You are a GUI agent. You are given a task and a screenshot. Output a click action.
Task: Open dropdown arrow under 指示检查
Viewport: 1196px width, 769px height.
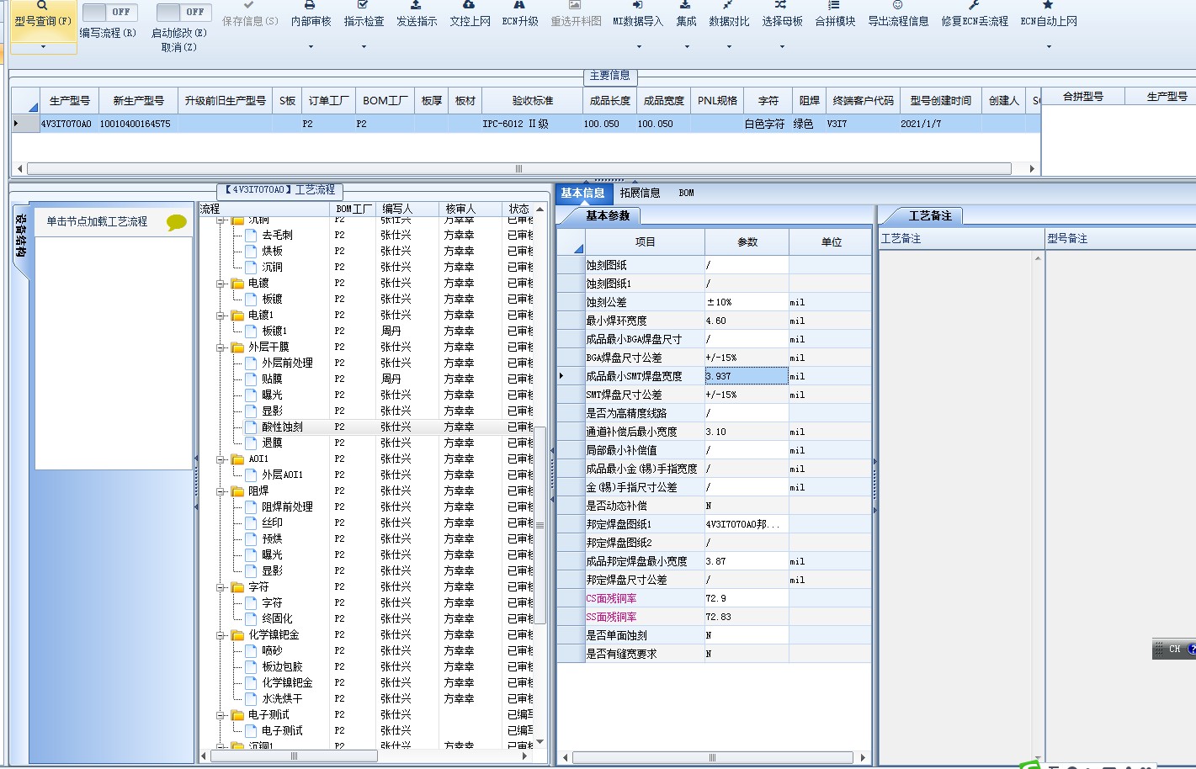[x=364, y=47]
